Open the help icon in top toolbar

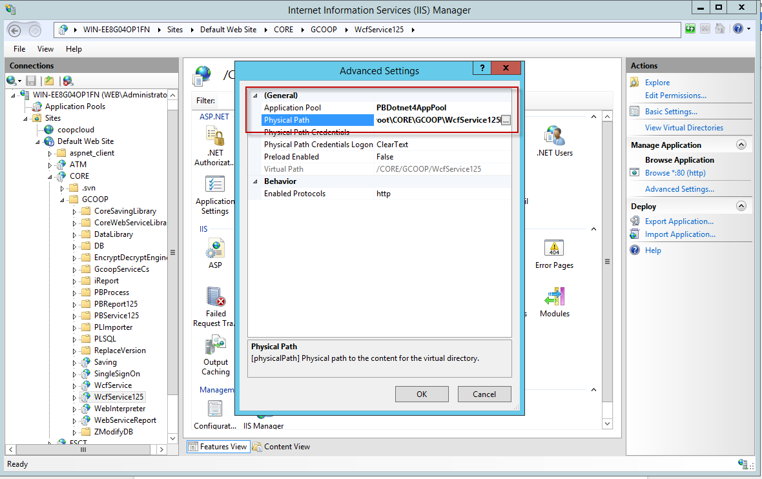point(738,29)
